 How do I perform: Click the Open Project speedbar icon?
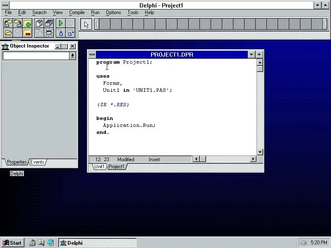click(8, 23)
